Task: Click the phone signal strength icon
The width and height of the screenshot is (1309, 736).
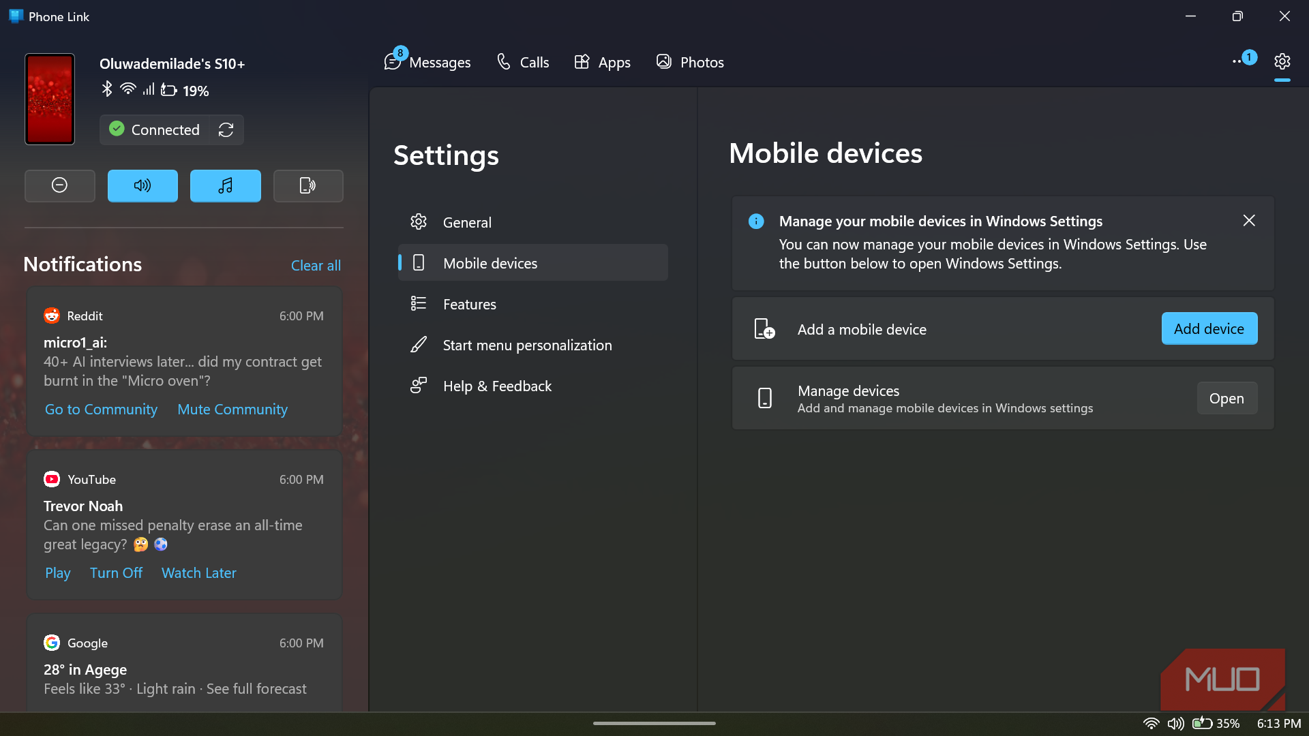Action: point(149,89)
